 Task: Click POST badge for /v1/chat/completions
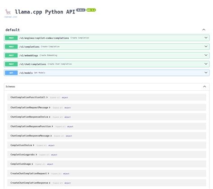[11, 64]
